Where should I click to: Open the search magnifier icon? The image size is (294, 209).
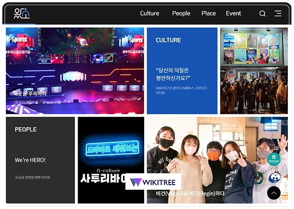[262, 14]
